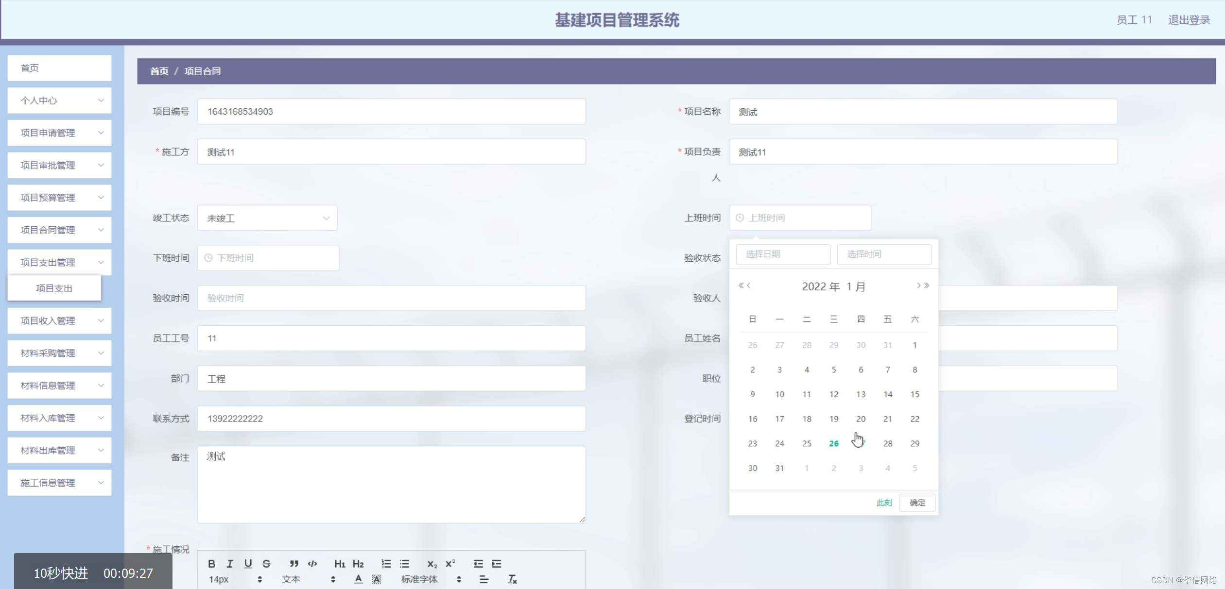The image size is (1225, 589).
Task: Select the strikethrough icon in the editor toolbar
Action: [x=266, y=563]
